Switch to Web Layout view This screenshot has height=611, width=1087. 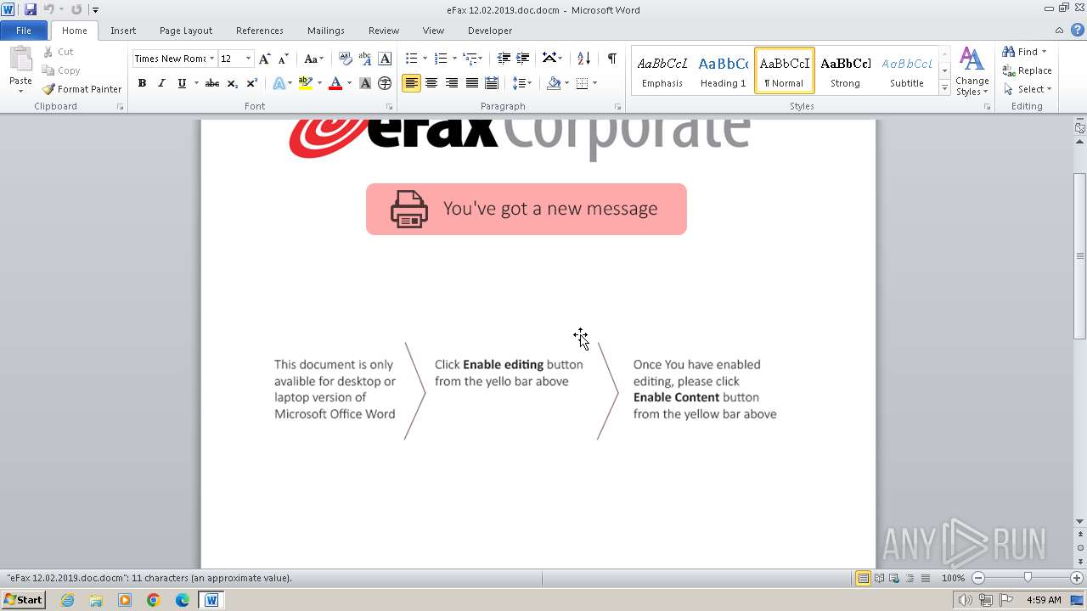[x=894, y=578]
